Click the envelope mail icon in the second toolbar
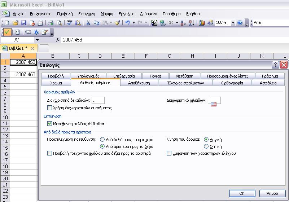This screenshot has height=202, width=289. tap(28, 32)
